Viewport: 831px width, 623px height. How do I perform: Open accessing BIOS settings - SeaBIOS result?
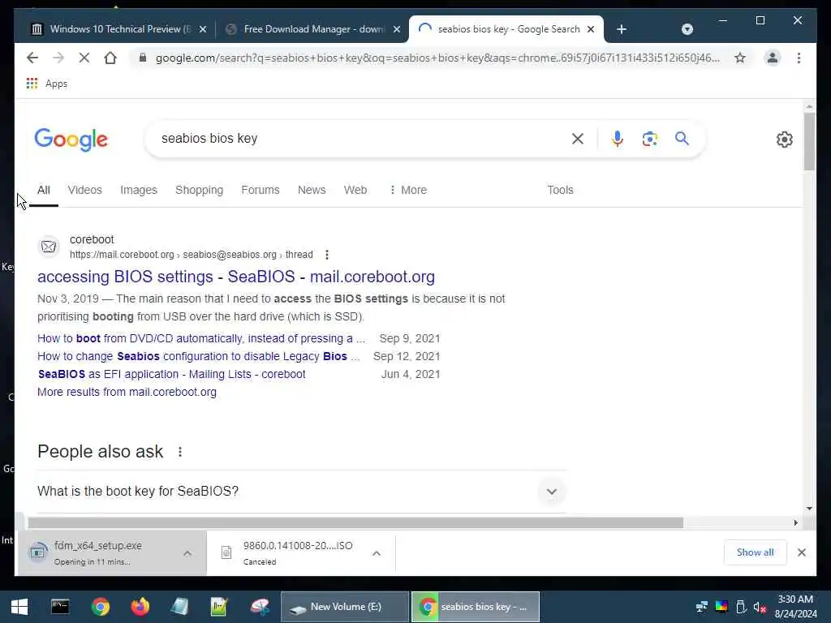[x=236, y=277]
